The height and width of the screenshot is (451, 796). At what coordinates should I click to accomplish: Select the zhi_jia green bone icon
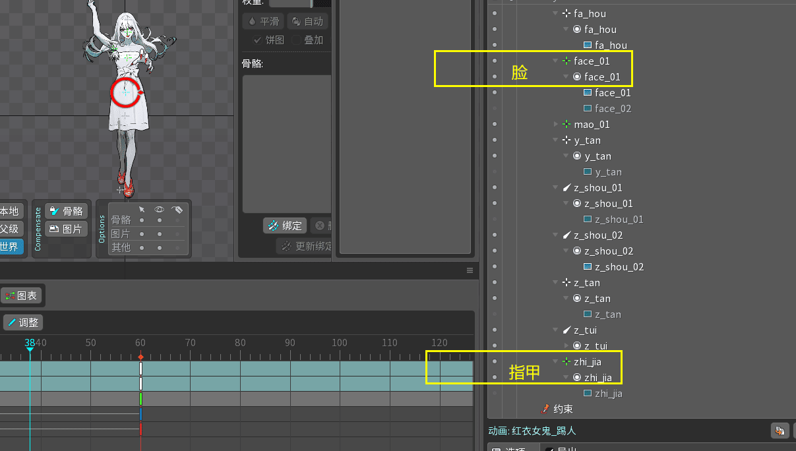pos(566,361)
